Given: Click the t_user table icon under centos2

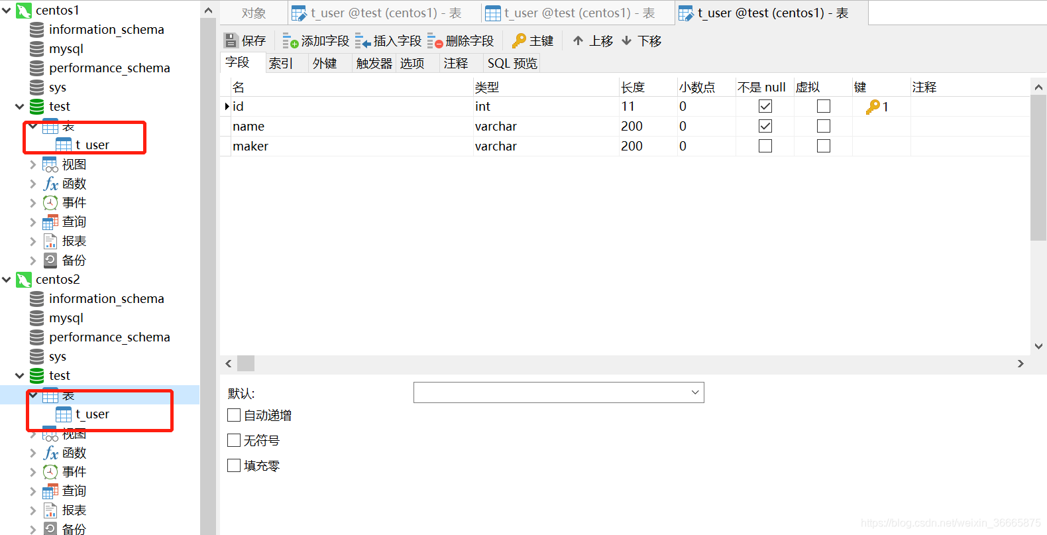Looking at the screenshot, I should tap(64, 414).
